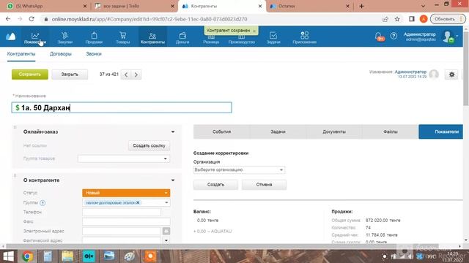Open the Windows Start menu
Screen dimensions: 469x263
click(x=8, y=256)
